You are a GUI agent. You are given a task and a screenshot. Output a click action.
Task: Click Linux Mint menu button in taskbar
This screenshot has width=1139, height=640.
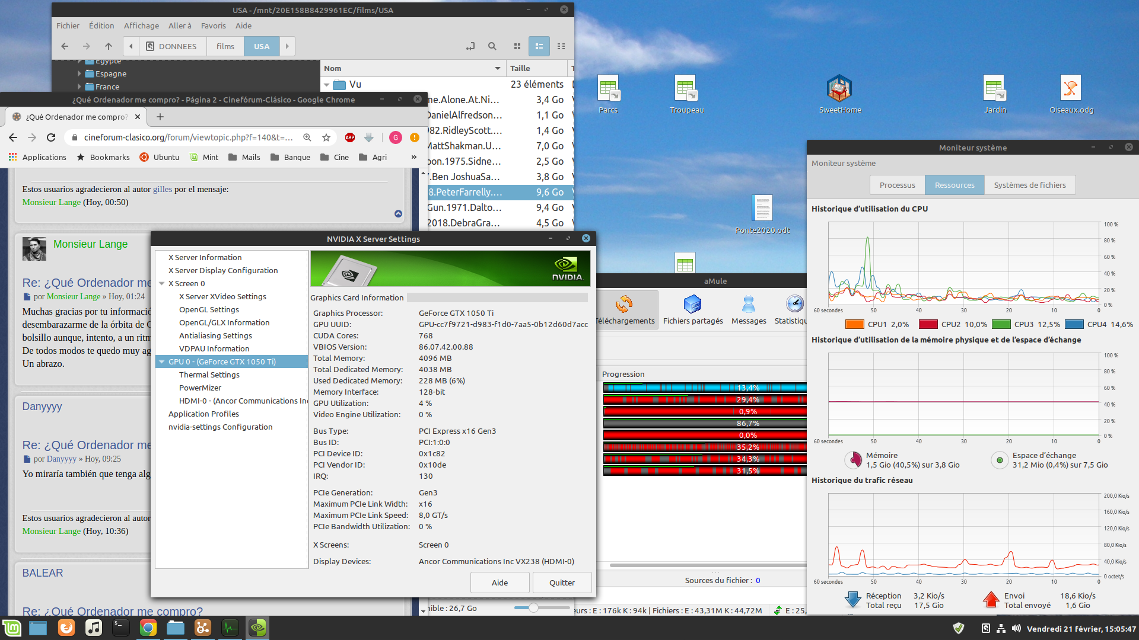point(12,628)
